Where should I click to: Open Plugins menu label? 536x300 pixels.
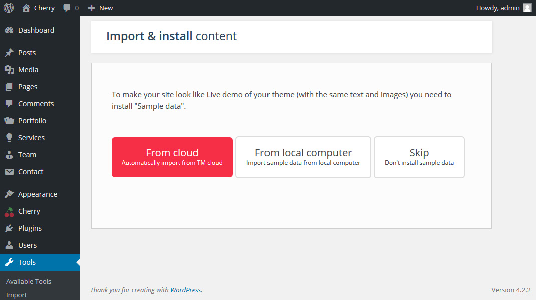[x=30, y=228]
